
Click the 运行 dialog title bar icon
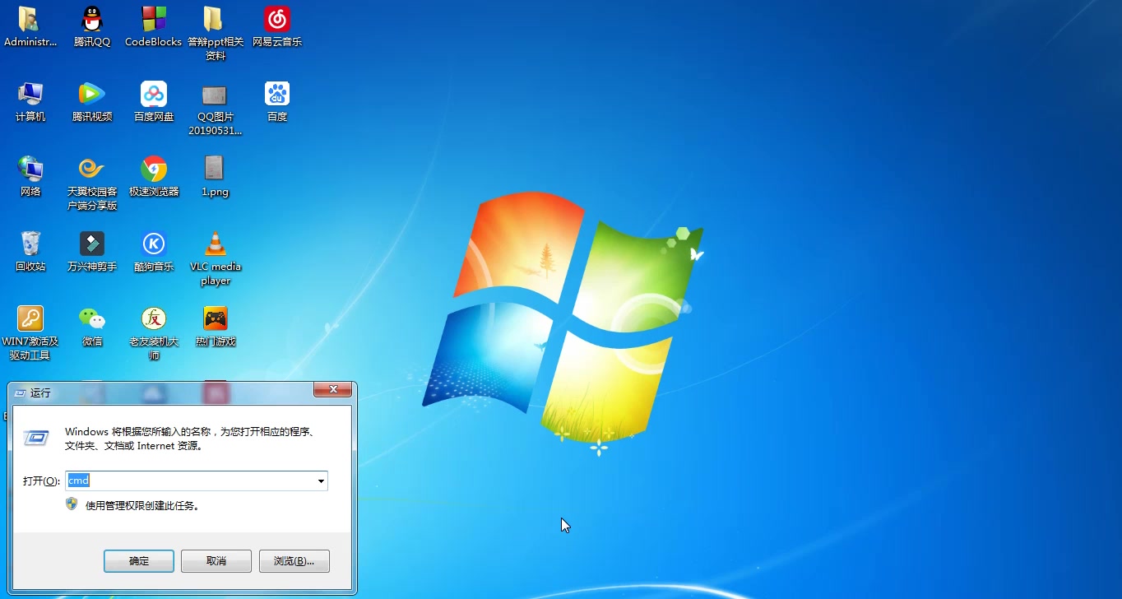pyautogui.click(x=20, y=393)
